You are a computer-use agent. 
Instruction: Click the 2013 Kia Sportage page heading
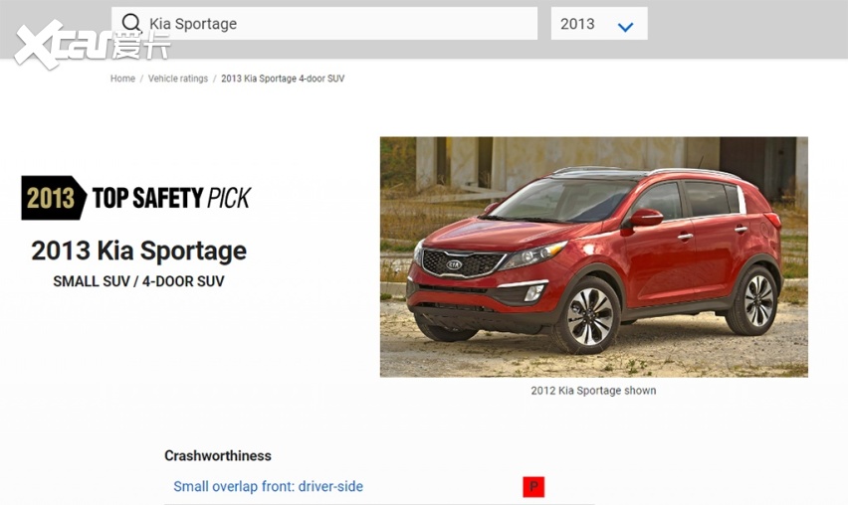[x=139, y=251]
